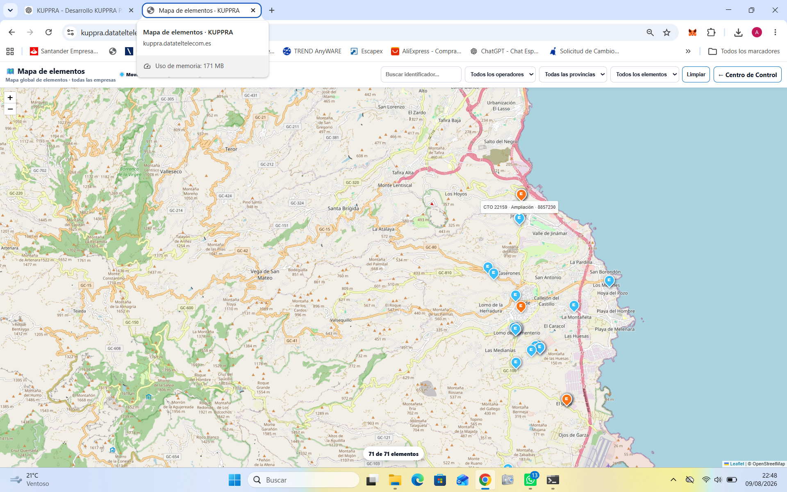
Task: Open the 'TREND AnyWARE' bookmark
Action: pos(312,51)
